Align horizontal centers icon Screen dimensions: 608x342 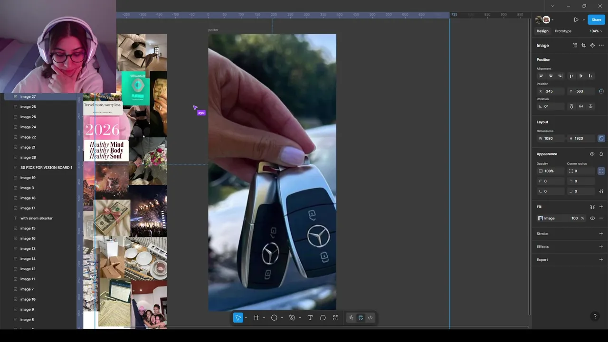[x=551, y=76]
